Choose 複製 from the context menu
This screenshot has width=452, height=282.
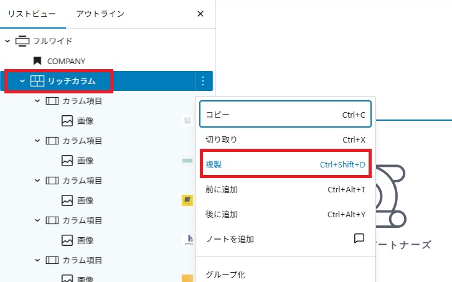click(285, 164)
